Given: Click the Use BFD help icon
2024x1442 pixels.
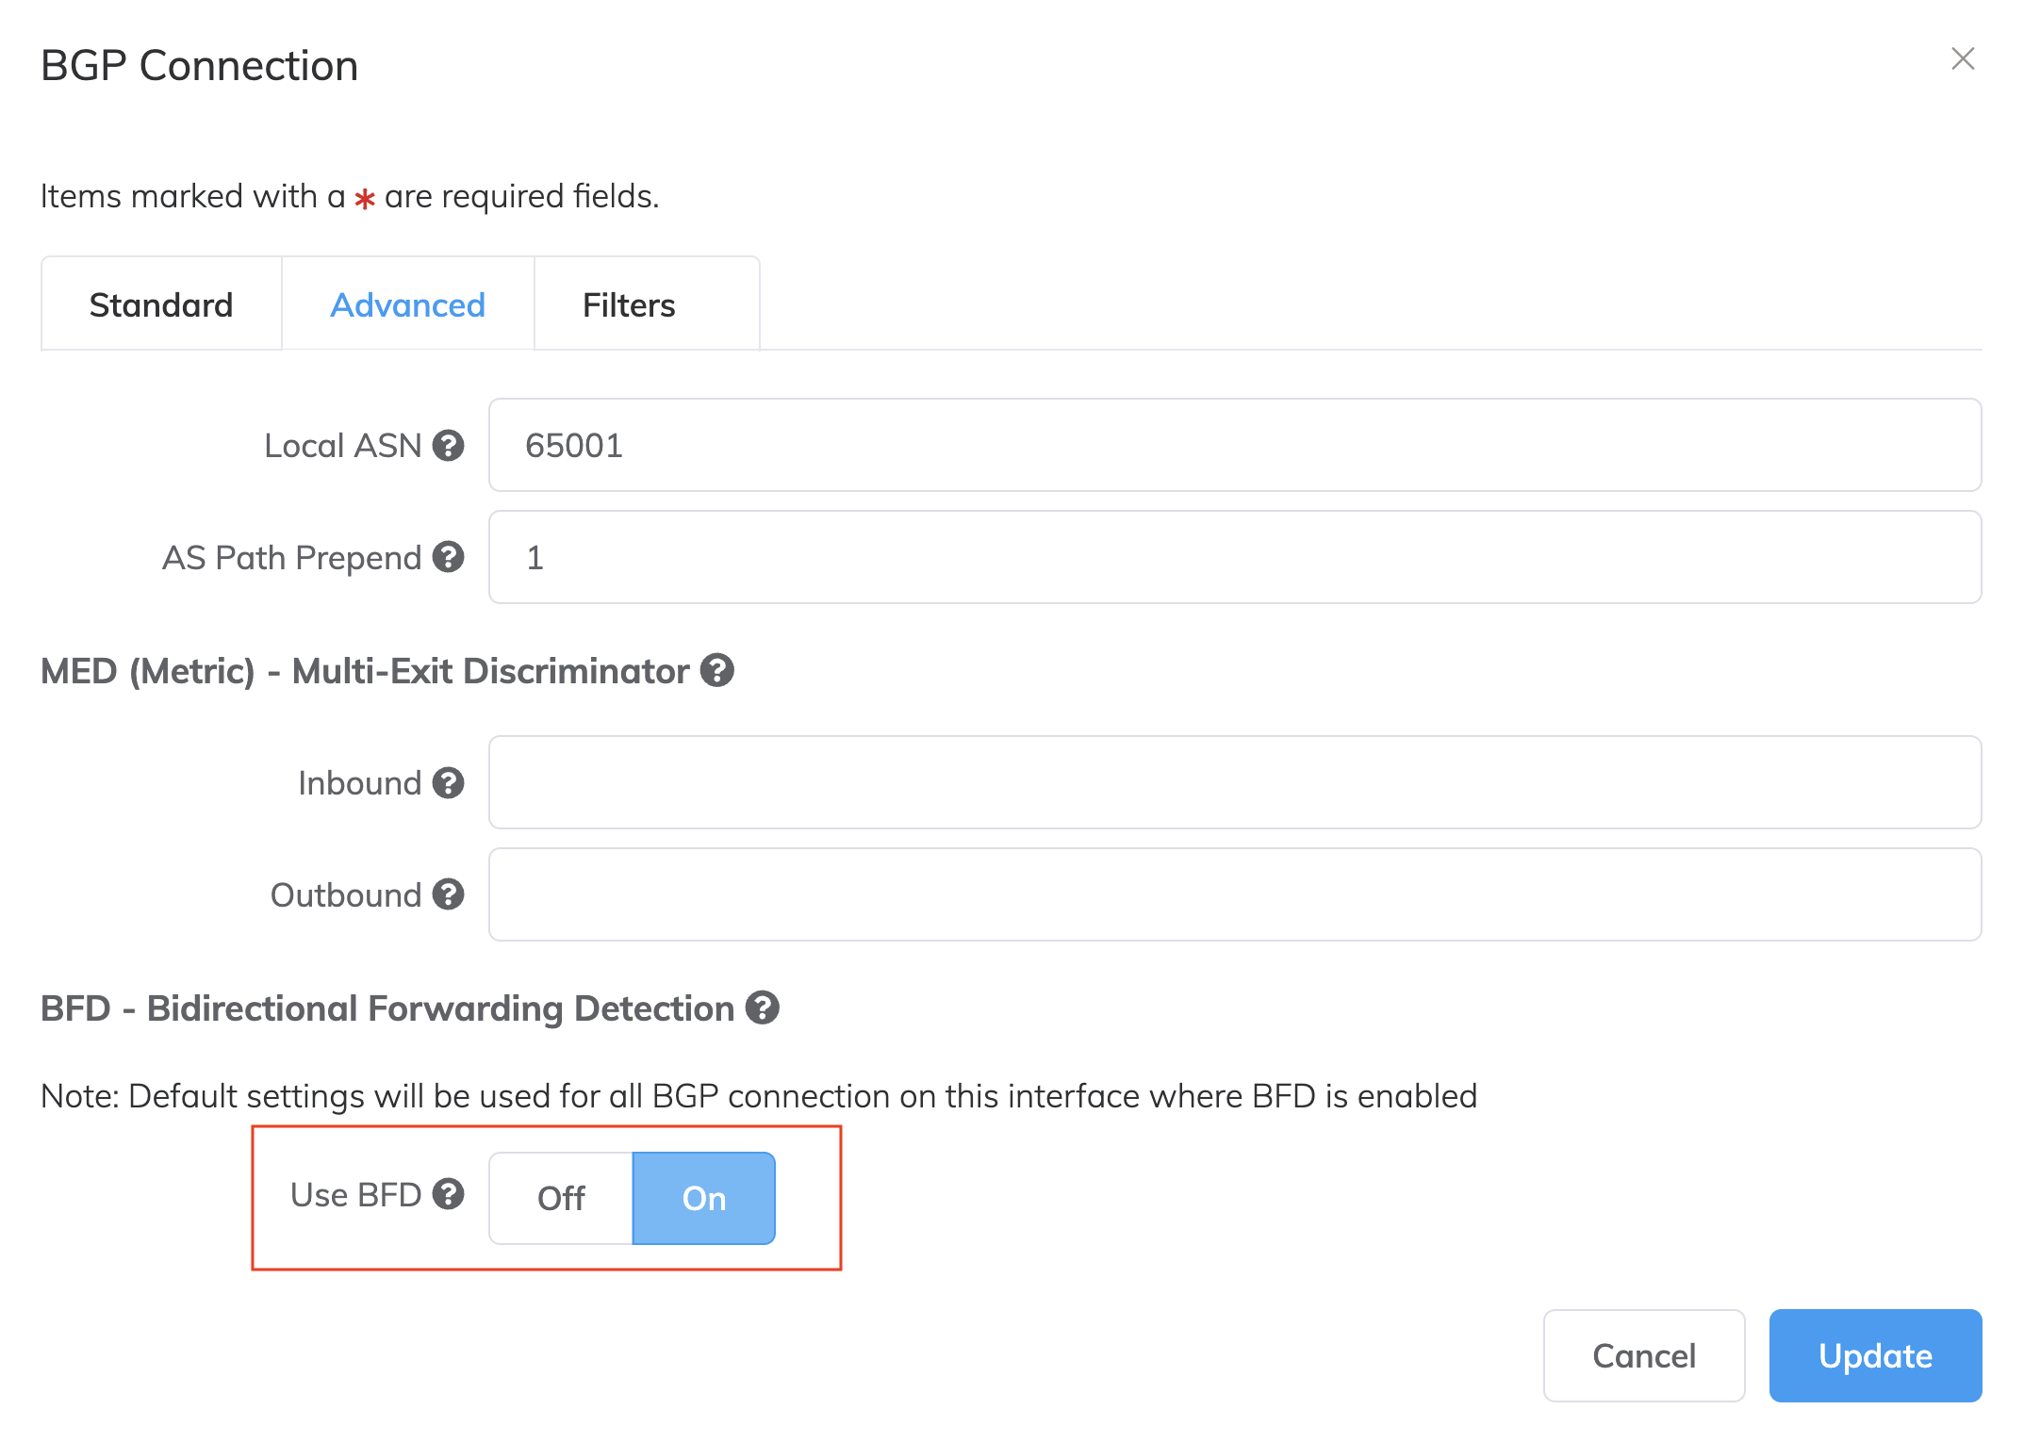Looking at the screenshot, I should coord(448,1195).
